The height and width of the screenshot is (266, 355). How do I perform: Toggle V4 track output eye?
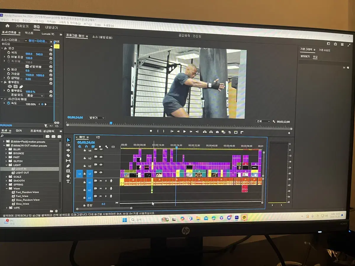[x=101, y=150]
